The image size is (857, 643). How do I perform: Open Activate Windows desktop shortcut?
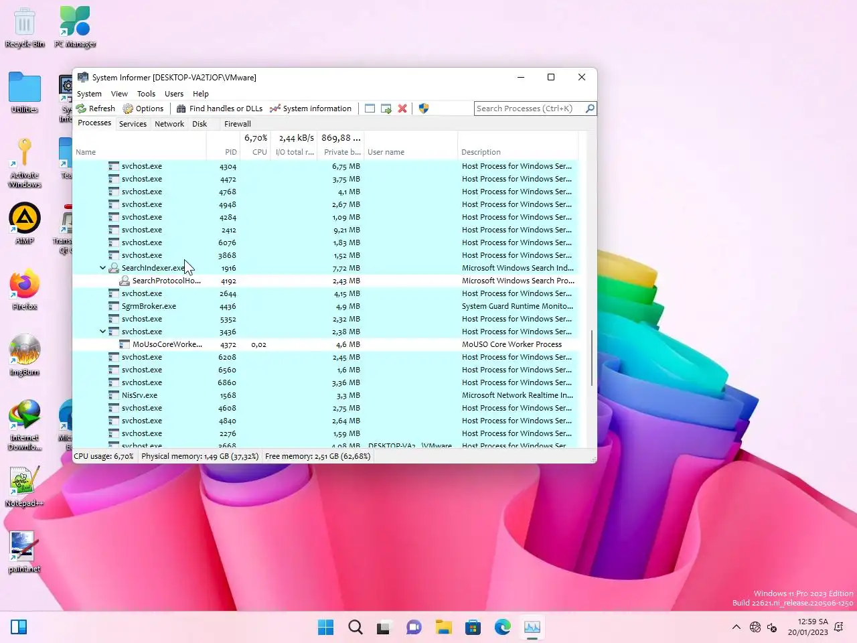coord(25,163)
